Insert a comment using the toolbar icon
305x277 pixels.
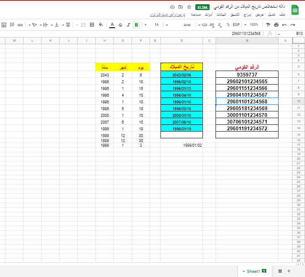(x=12, y=25)
